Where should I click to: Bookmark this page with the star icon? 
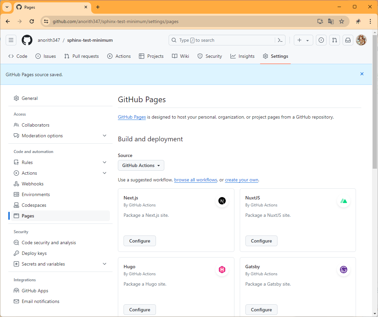pyautogui.click(x=342, y=21)
